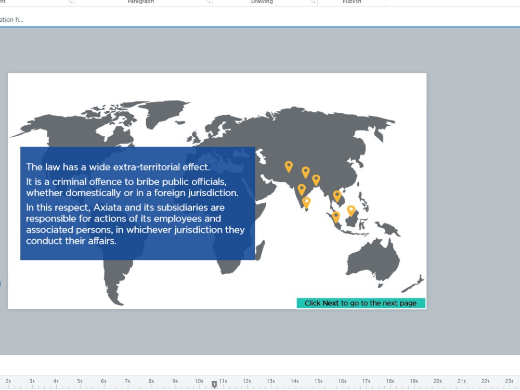Click the 20s mark on the timeline ruler
The height and width of the screenshot is (390, 520).
[x=437, y=381]
